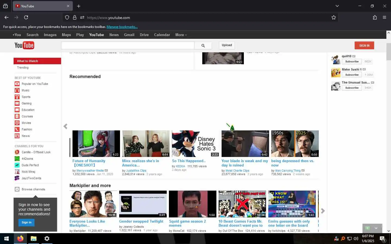Open the Education category icon

(17, 110)
